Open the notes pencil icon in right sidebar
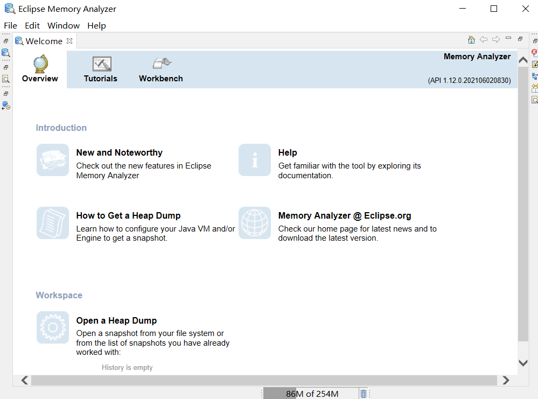This screenshot has width=538, height=399. (534, 65)
